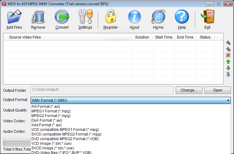This screenshot has width=234, height=154.
Task: Move file up with green up arrow
Action: coord(228,62)
